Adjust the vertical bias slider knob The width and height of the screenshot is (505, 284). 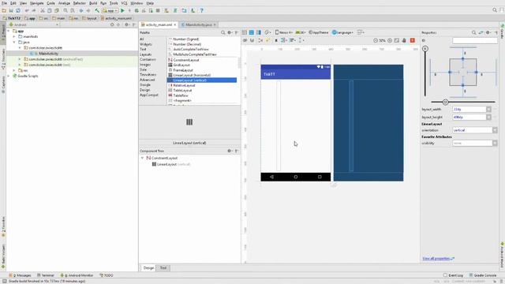click(425, 49)
